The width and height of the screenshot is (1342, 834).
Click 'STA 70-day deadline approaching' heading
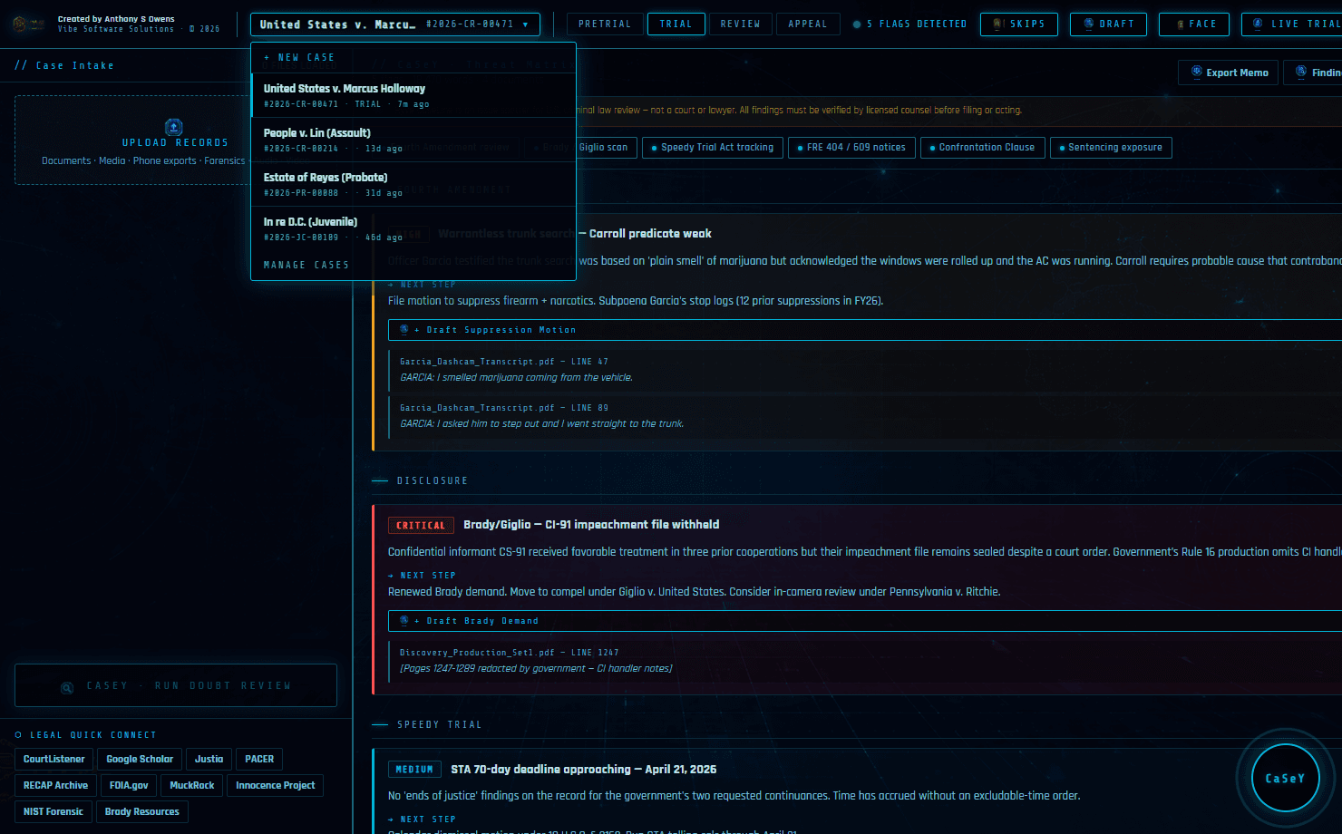coord(584,770)
